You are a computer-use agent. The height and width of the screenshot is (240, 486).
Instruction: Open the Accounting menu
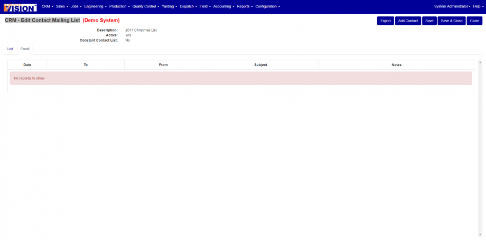[x=223, y=6]
